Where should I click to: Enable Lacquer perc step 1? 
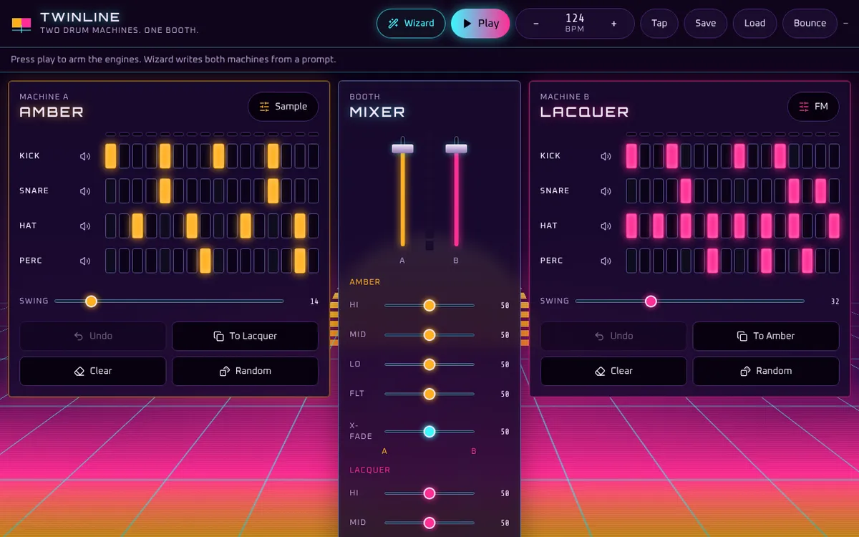(631, 261)
